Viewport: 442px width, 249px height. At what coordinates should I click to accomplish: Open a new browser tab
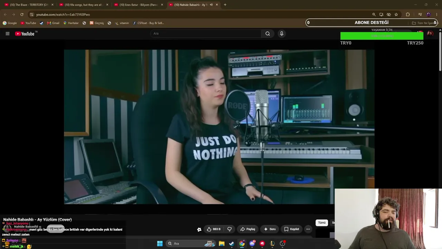click(225, 5)
